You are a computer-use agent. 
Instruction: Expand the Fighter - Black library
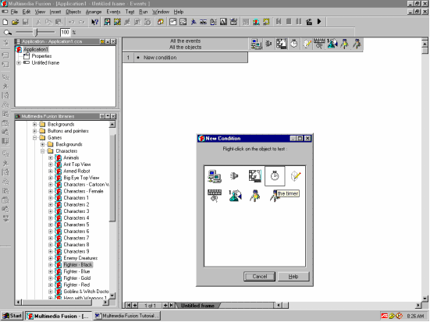(51, 265)
